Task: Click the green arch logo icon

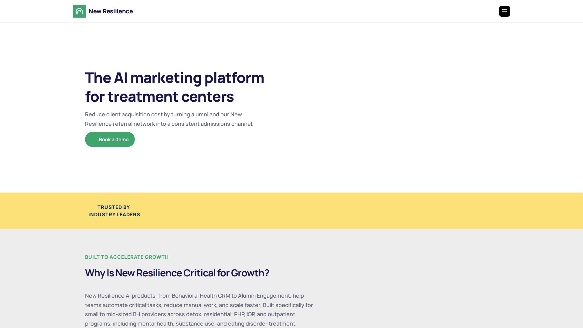Action: click(x=79, y=11)
